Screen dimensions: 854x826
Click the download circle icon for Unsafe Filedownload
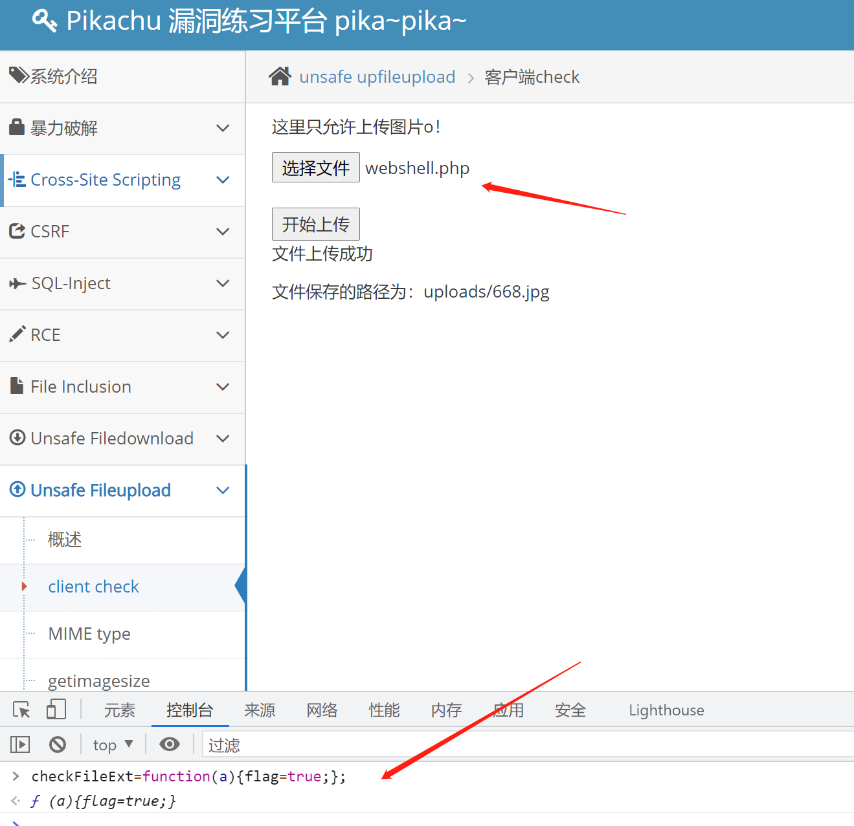coord(17,437)
